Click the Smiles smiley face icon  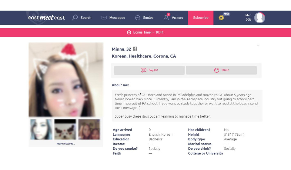138,18
